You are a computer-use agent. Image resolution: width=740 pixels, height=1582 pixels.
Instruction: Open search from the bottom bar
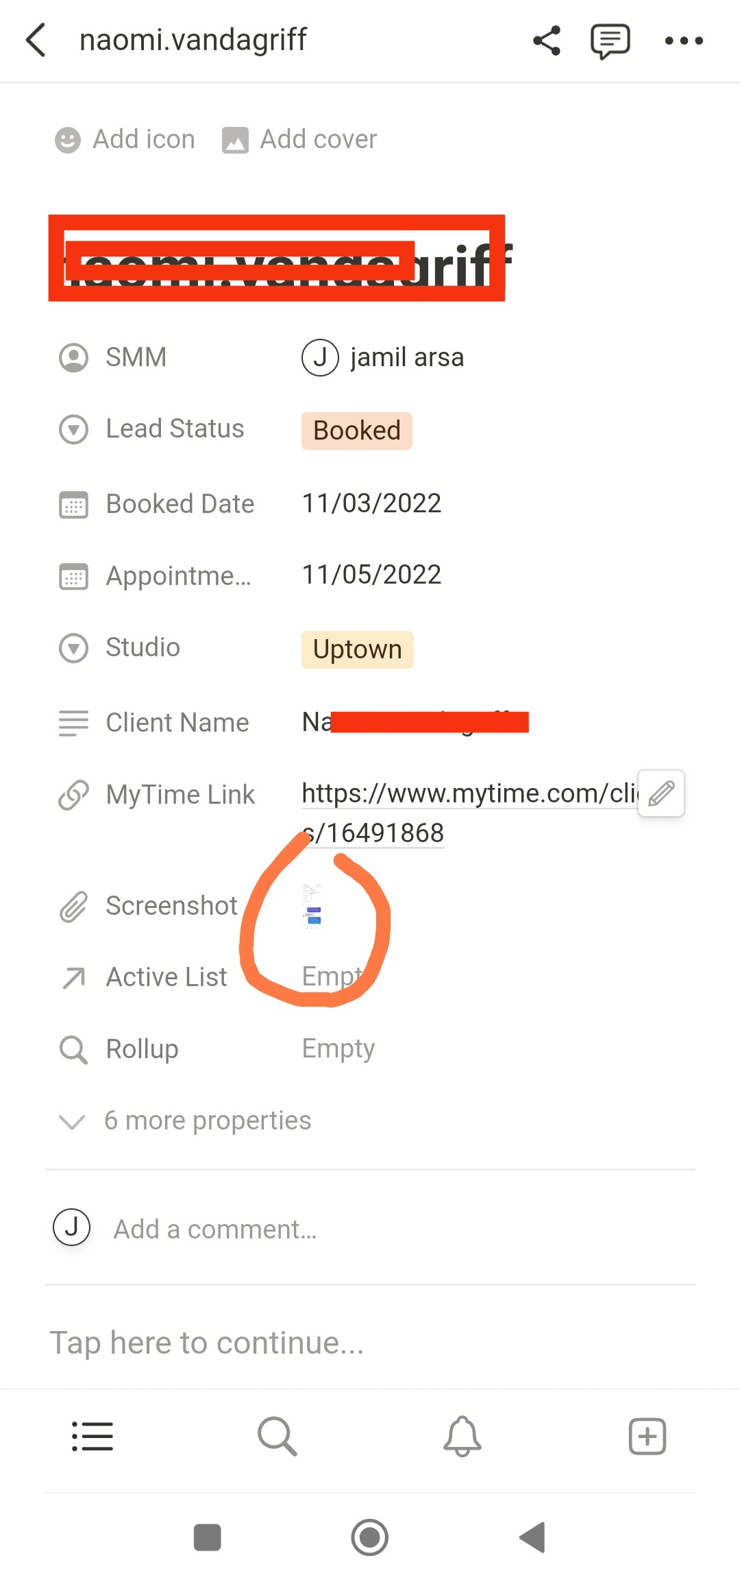coord(277,1436)
